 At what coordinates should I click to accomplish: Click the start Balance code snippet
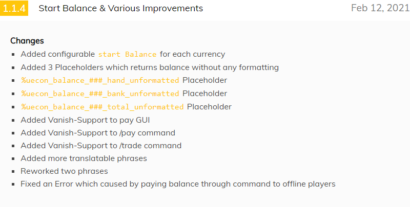click(x=127, y=54)
